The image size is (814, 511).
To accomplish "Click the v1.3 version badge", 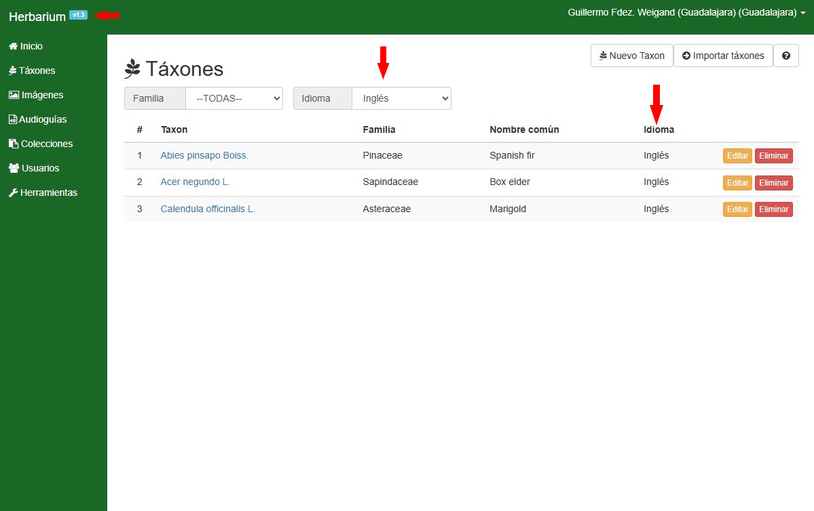I will (x=78, y=15).
